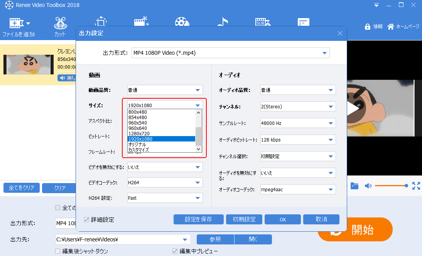
Task: Click size list scroll-up arrow
Action: [x=199, y=113]
